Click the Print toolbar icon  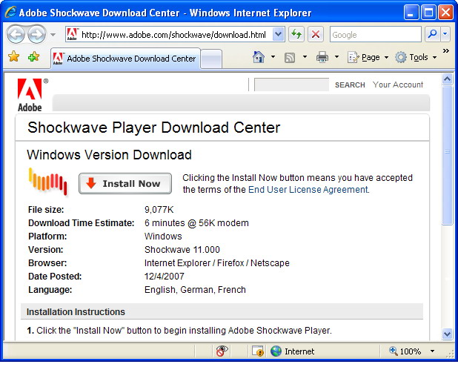coord(322,57)
